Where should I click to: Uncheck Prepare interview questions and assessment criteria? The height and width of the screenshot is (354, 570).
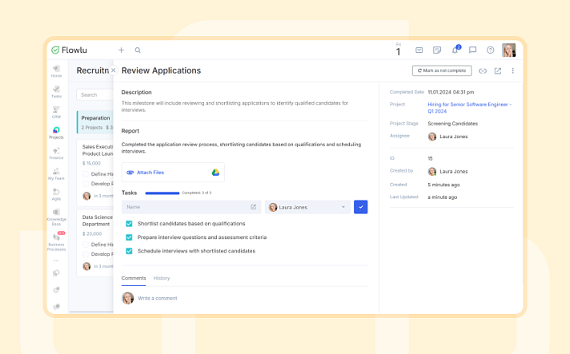tap(129, 237)
